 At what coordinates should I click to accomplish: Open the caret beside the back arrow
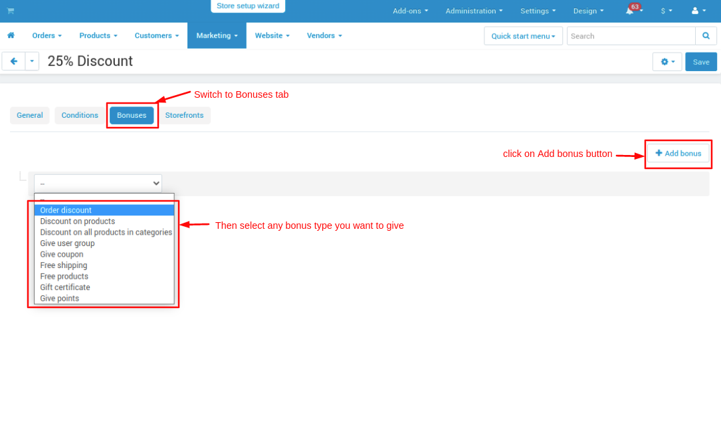[x=32, y=61]
